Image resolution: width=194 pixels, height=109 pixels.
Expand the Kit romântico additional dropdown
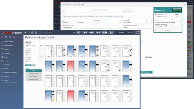[134, 22]
